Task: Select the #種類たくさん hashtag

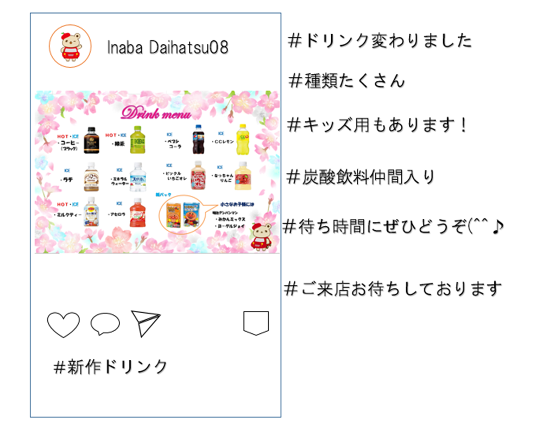Action: click(346, 81)
